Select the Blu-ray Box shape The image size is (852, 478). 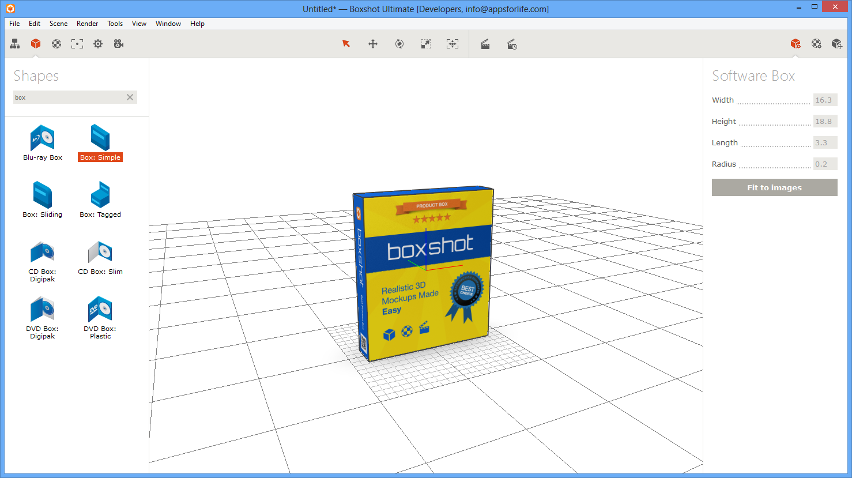pyautogui.click(x=43, y=143)
